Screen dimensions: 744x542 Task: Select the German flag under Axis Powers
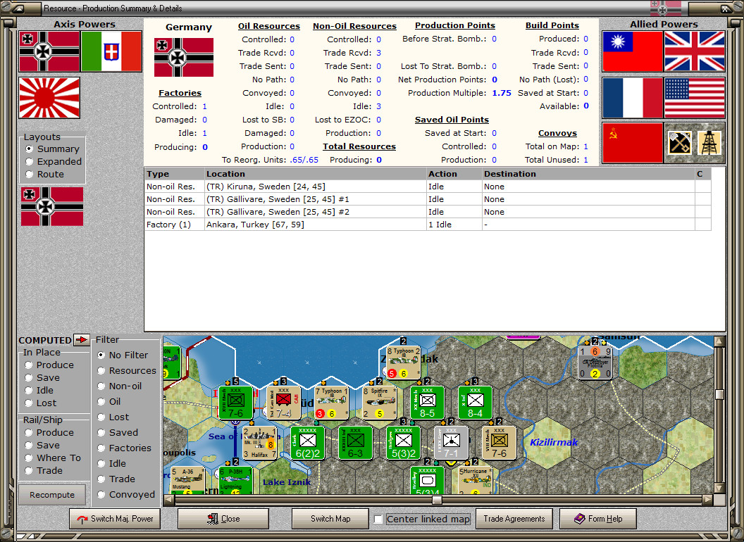pyautogui.click(x=49, y=51)
